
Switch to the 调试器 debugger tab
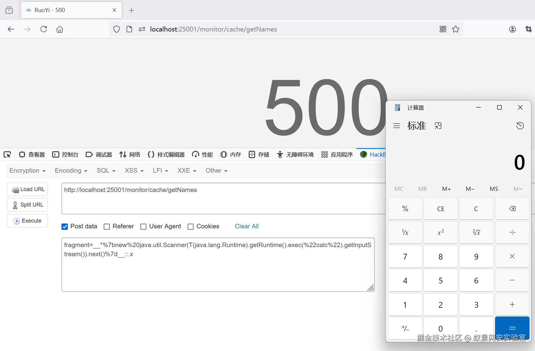point(99,155)
